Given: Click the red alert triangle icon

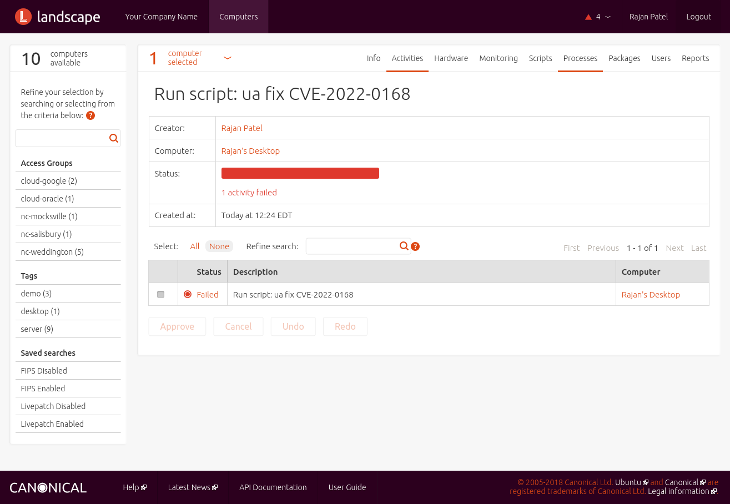Looking at the screenshot, I should point(588,17).
